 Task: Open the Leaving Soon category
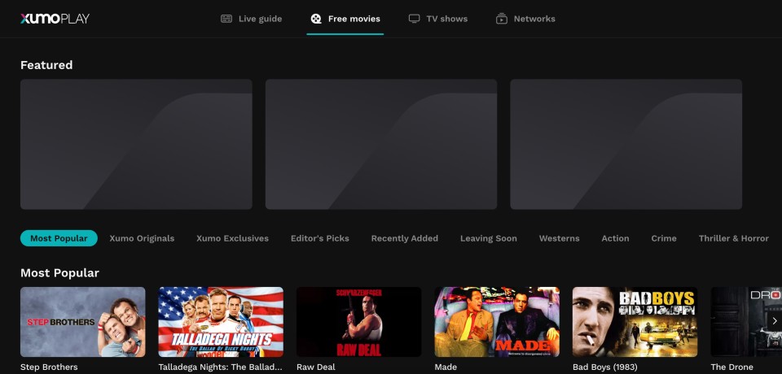[x=488, y=238]
